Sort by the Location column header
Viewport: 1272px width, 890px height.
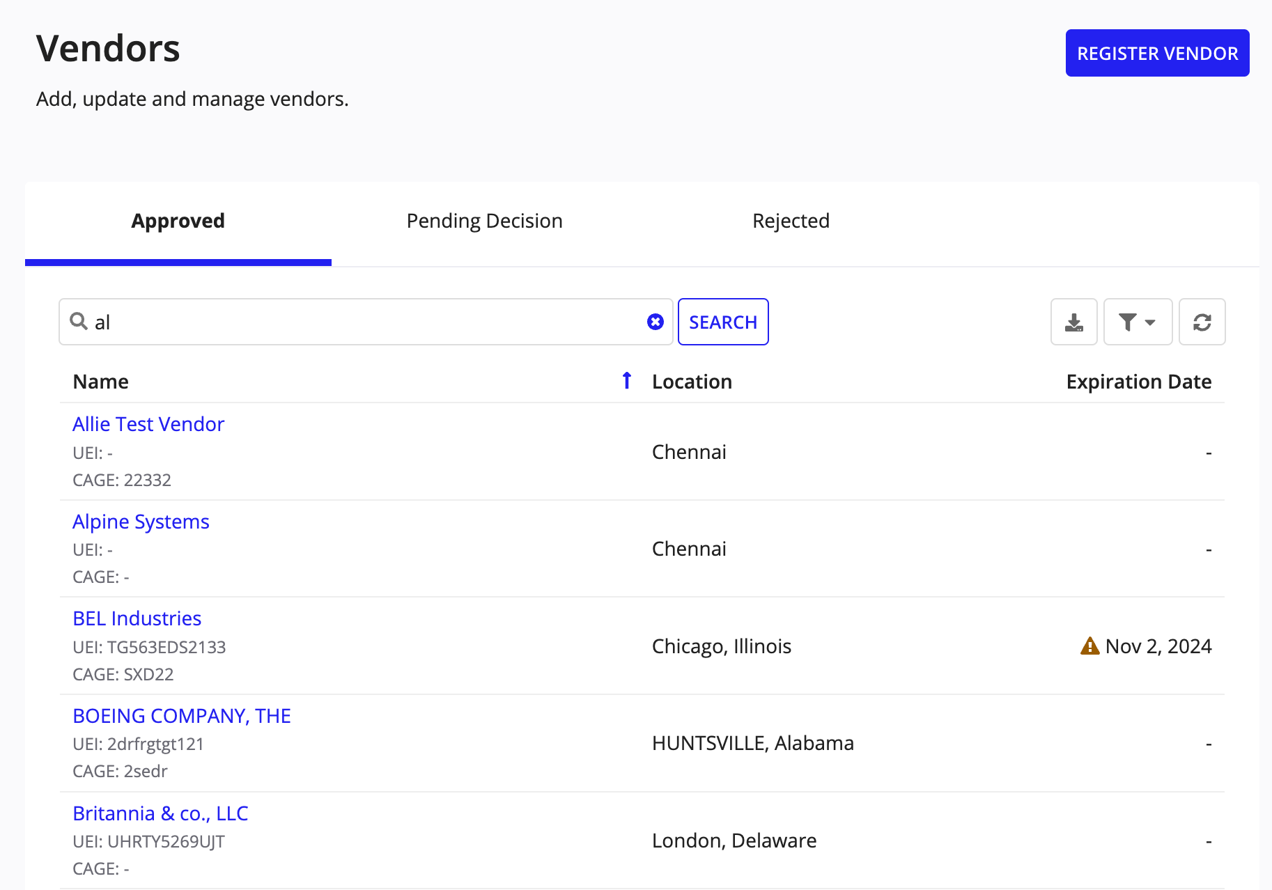coord(692,382)
